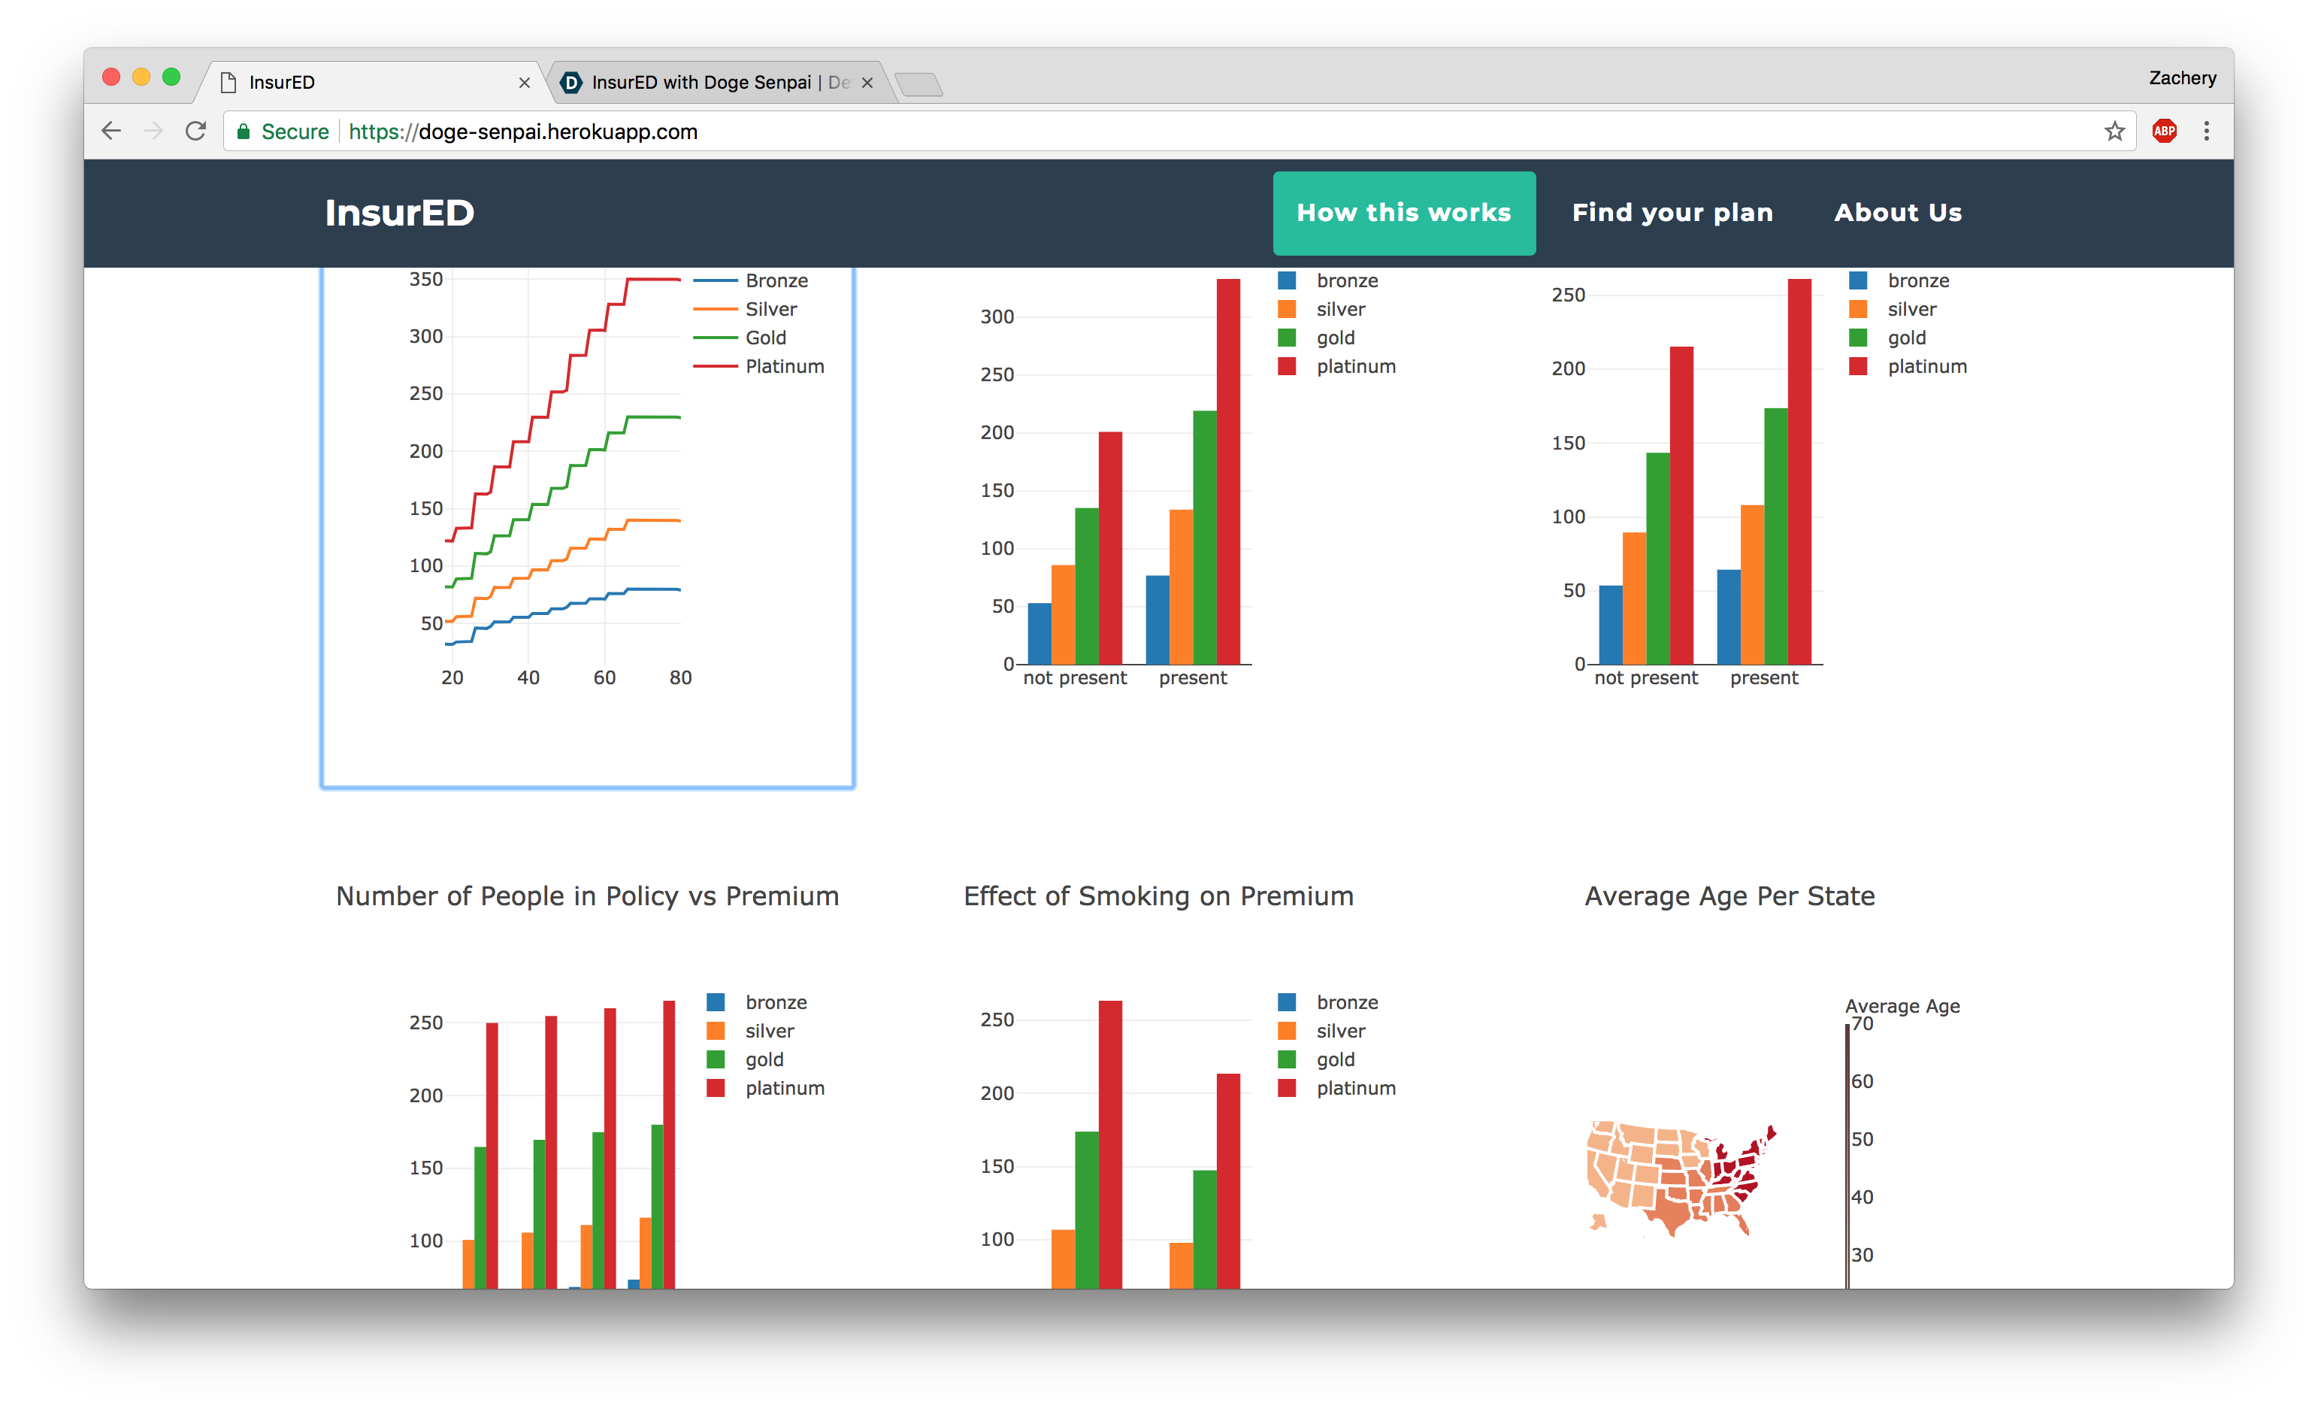Open Chrome three-dot menu

tap(2206, 131)
